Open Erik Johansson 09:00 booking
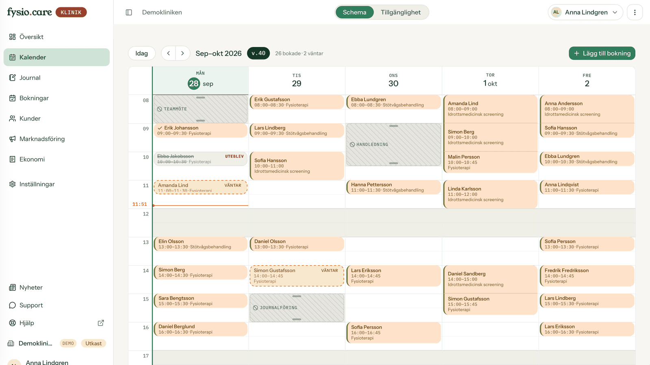This screenshot has width=650, height=365. pos(201,131)
